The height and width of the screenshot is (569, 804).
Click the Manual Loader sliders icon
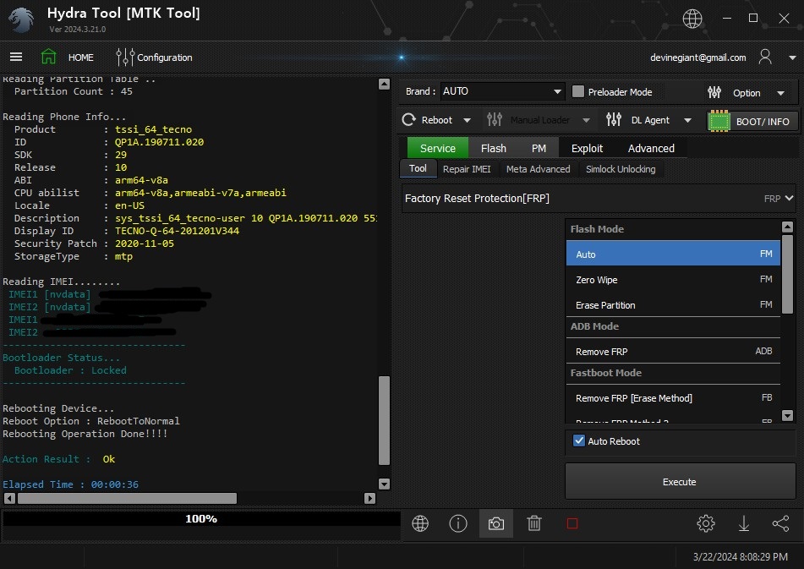click(495, 120)
